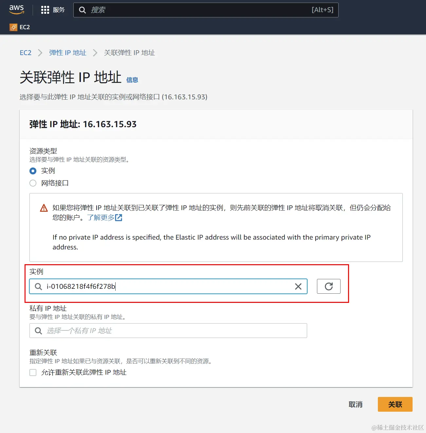The height and width of the screenshot is (433, 426).
Task: Enable 允许重新关联此弹性 IP 地址 checkbox
Action: 33,372
